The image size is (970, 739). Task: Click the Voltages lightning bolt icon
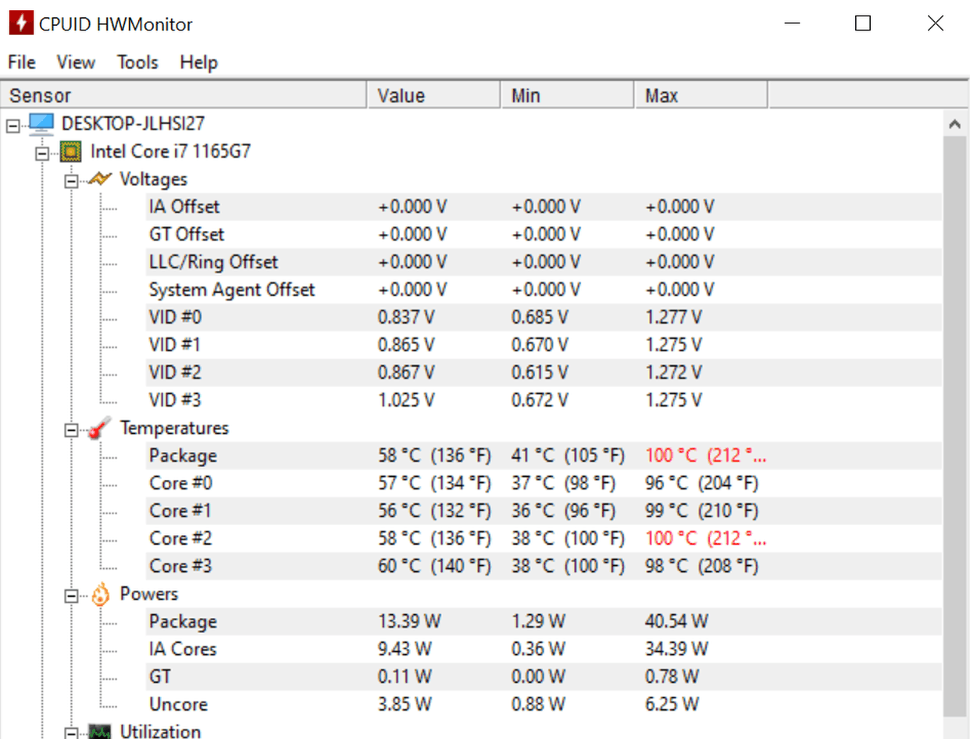pyautogui.click(x=100, y=179)
